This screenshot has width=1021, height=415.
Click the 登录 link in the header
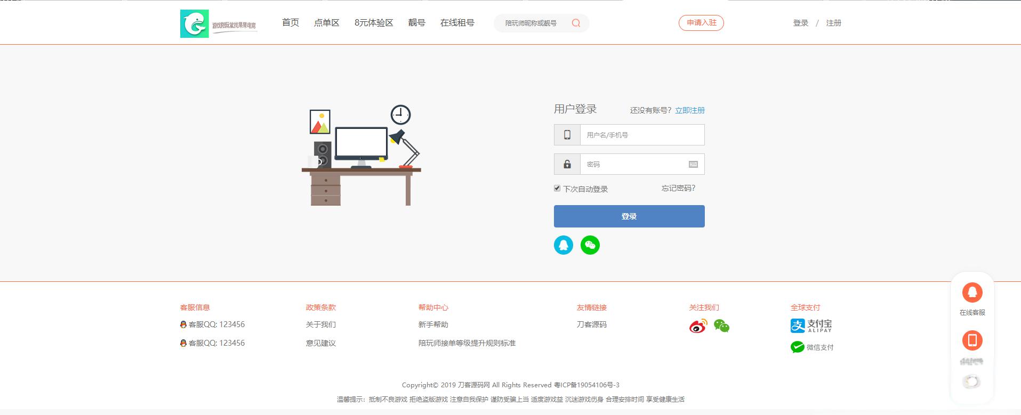coord(801,23)
